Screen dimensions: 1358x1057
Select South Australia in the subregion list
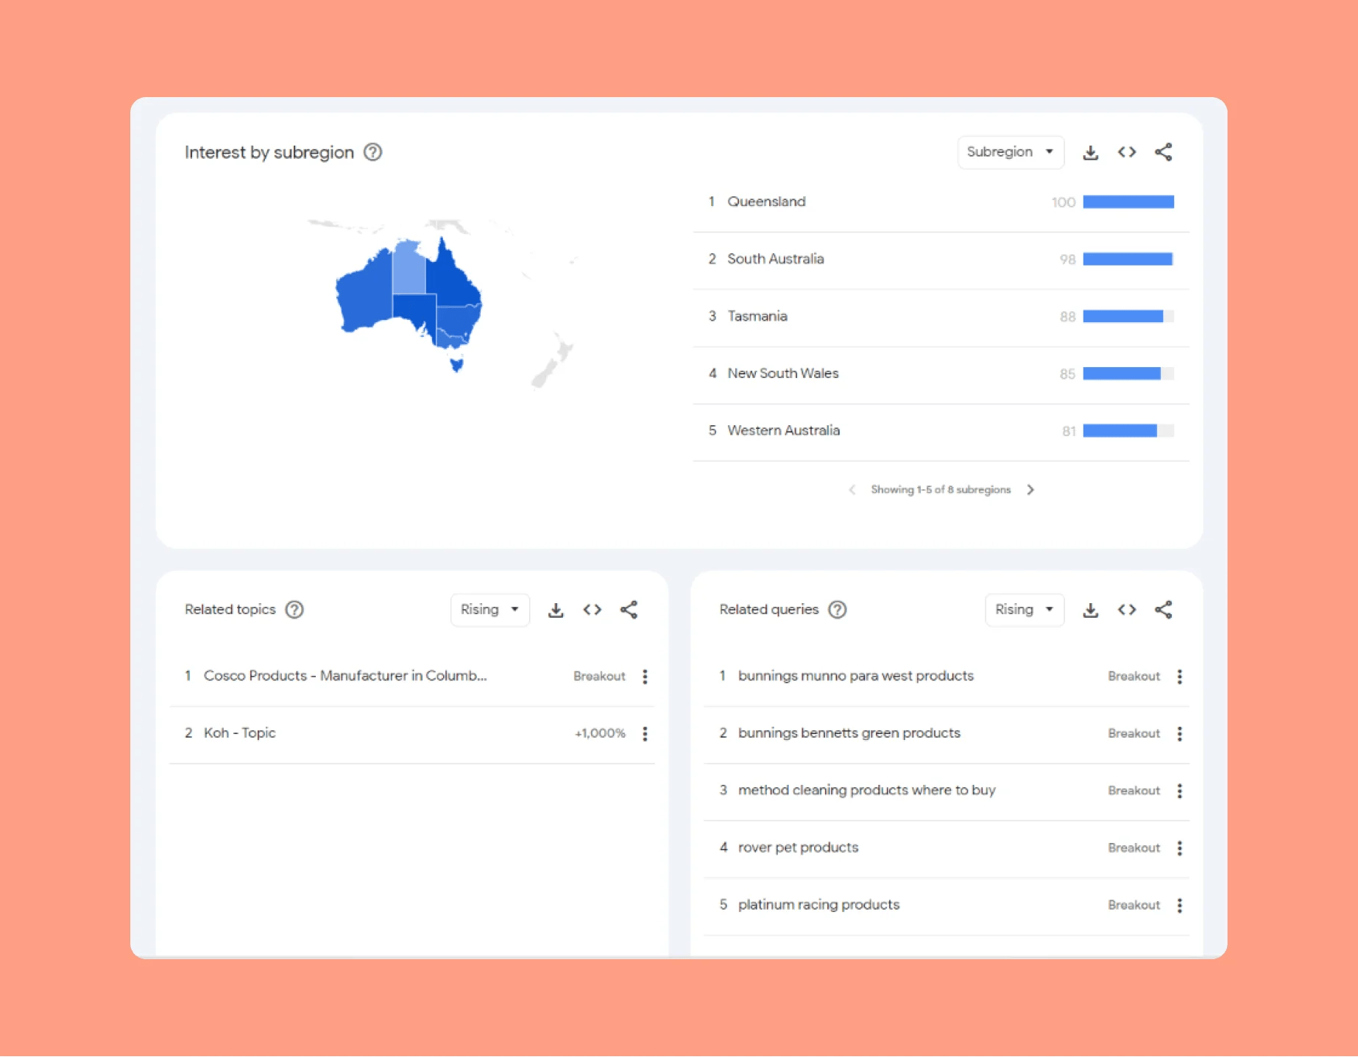click(x=941, y=260)
